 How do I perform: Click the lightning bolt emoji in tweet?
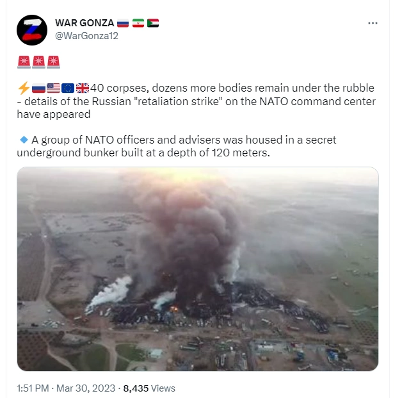point(24,88)
